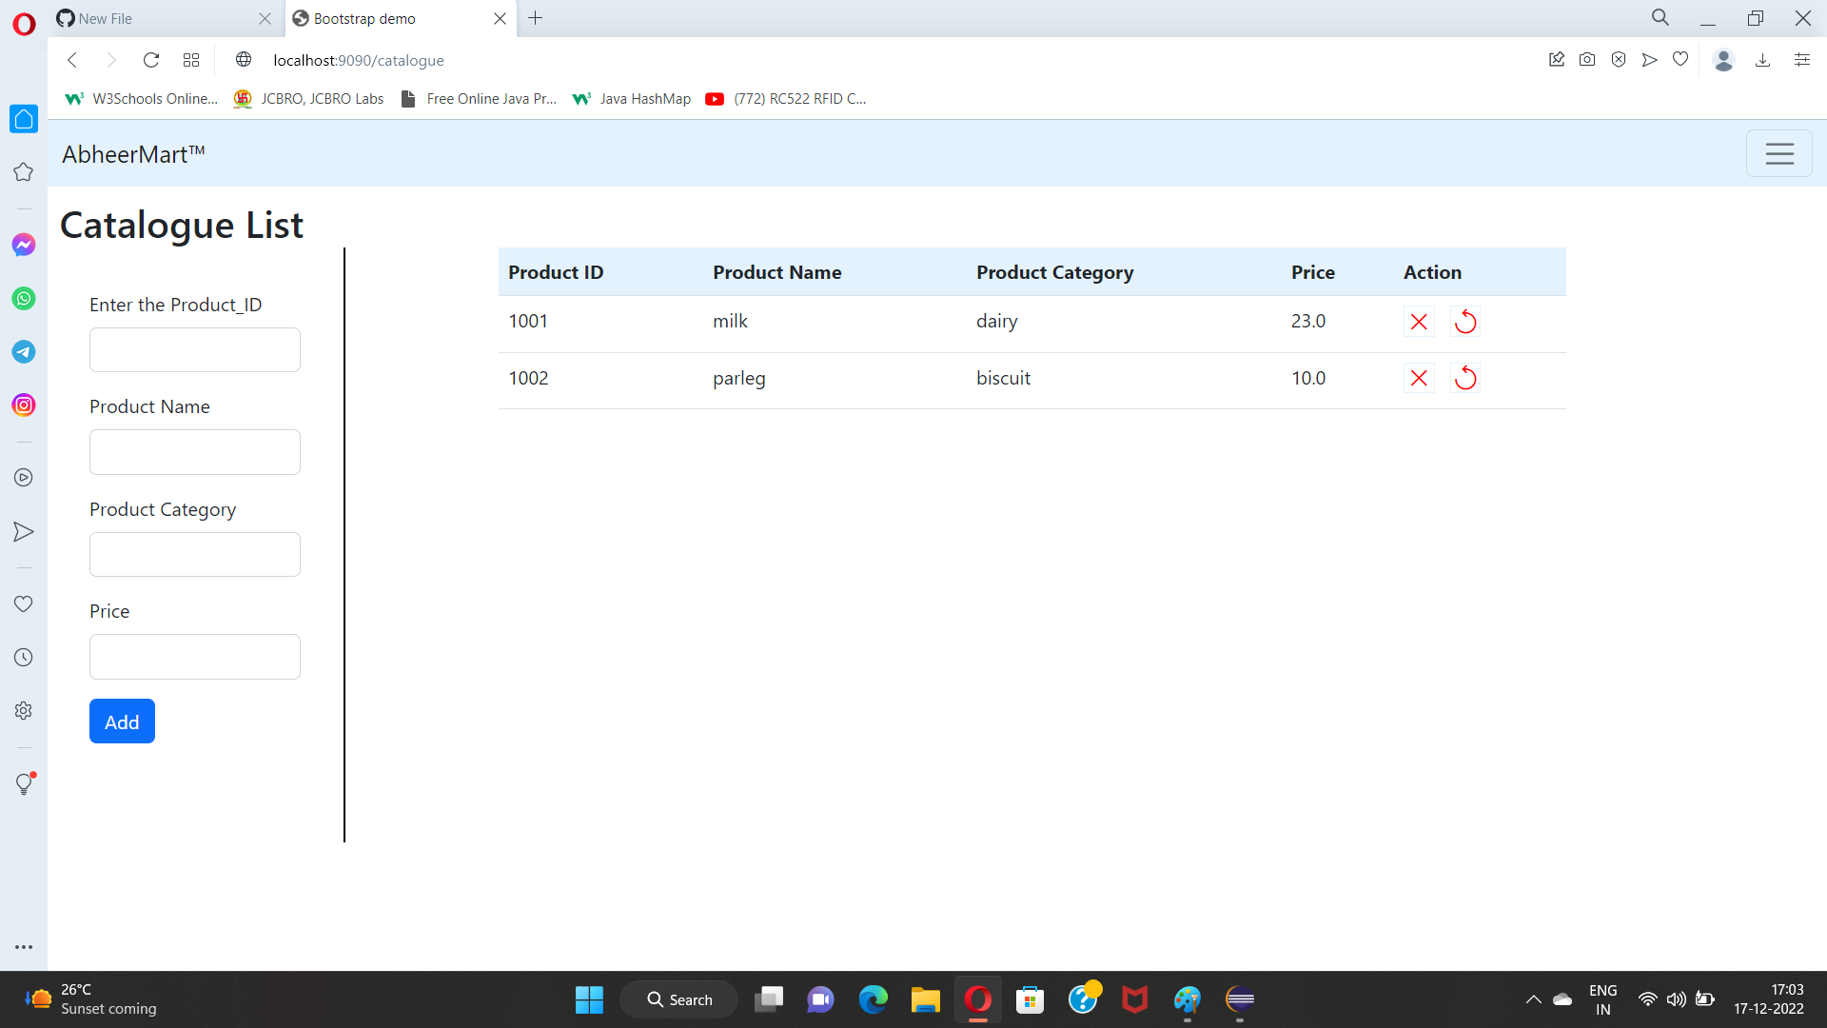Screen dimensions: 1827x1028
Task: Enable the lightbulb ideas panel in sidebar
Action: [x=23, y=783]
